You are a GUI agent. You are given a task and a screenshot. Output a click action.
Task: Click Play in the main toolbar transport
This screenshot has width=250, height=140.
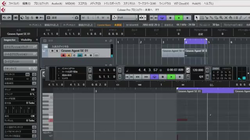click(179, 18)
